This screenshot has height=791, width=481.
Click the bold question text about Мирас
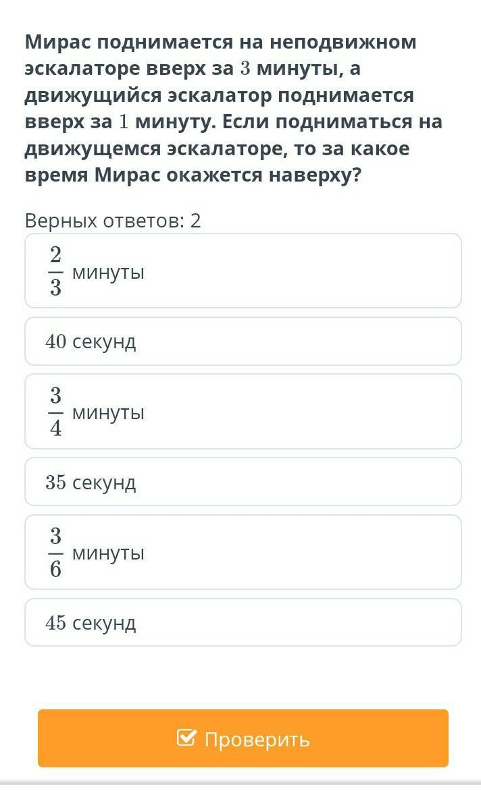(234, 109)
